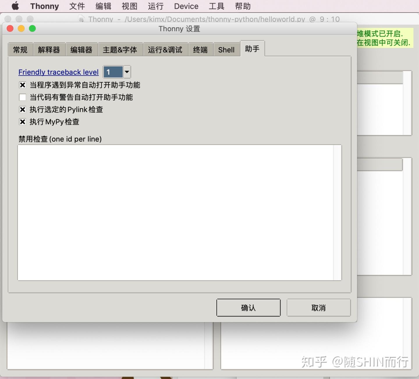Select the 运行&调试 tab
This screenshot has width=419, height=379.
(165, 50)
